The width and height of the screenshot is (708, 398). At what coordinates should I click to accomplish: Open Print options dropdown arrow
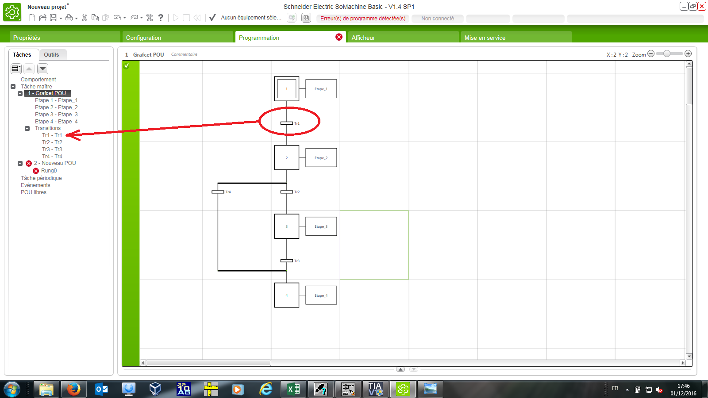tap(76, 18)
